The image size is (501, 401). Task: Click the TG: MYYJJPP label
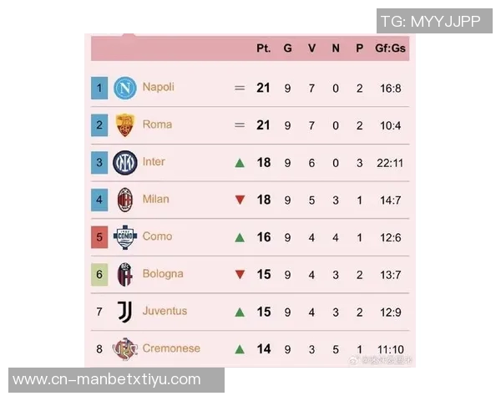point(430,22)
